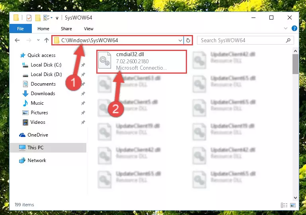Open the File menu

pyautogui.click(x=20, y=29)
